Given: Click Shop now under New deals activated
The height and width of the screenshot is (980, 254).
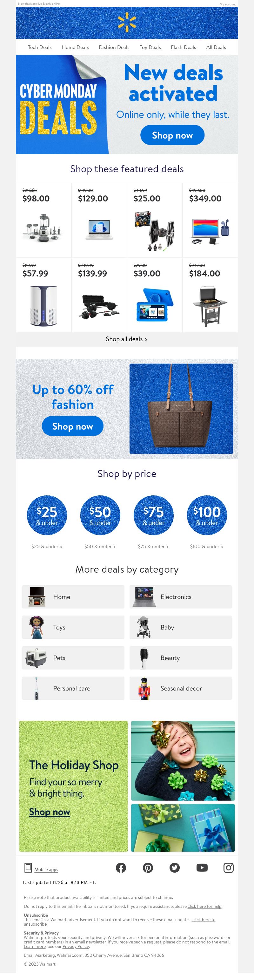Looking at the screenshot, I should click(172, 135).
